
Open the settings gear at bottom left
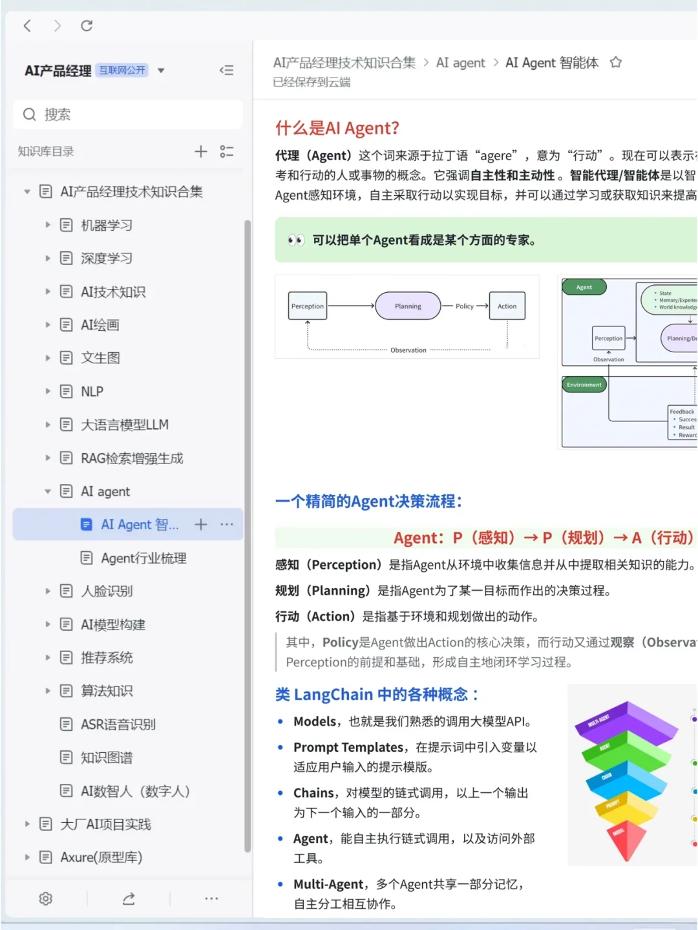pos(45,898)
